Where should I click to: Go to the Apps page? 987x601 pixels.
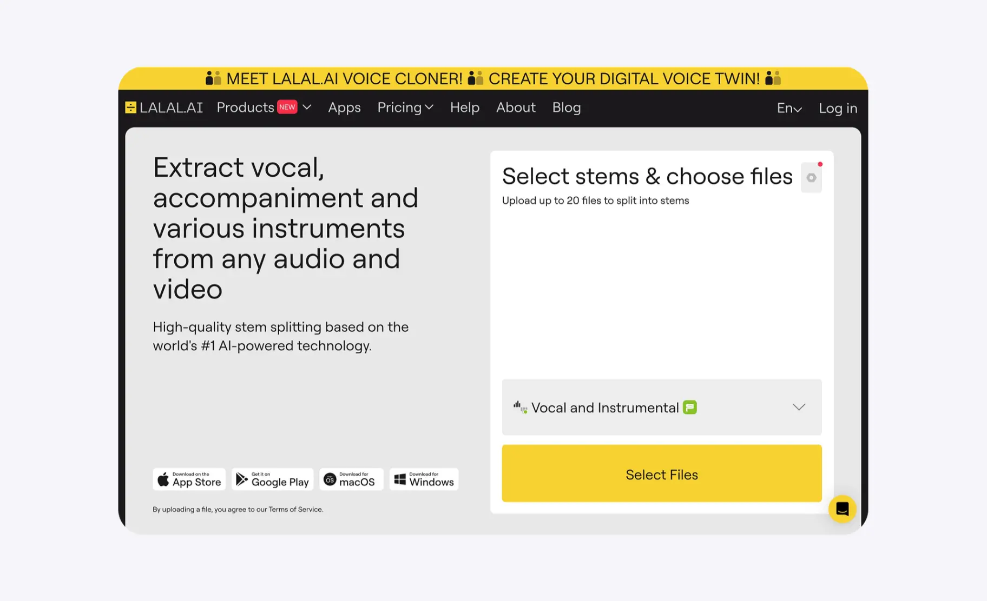click(344, 108)
